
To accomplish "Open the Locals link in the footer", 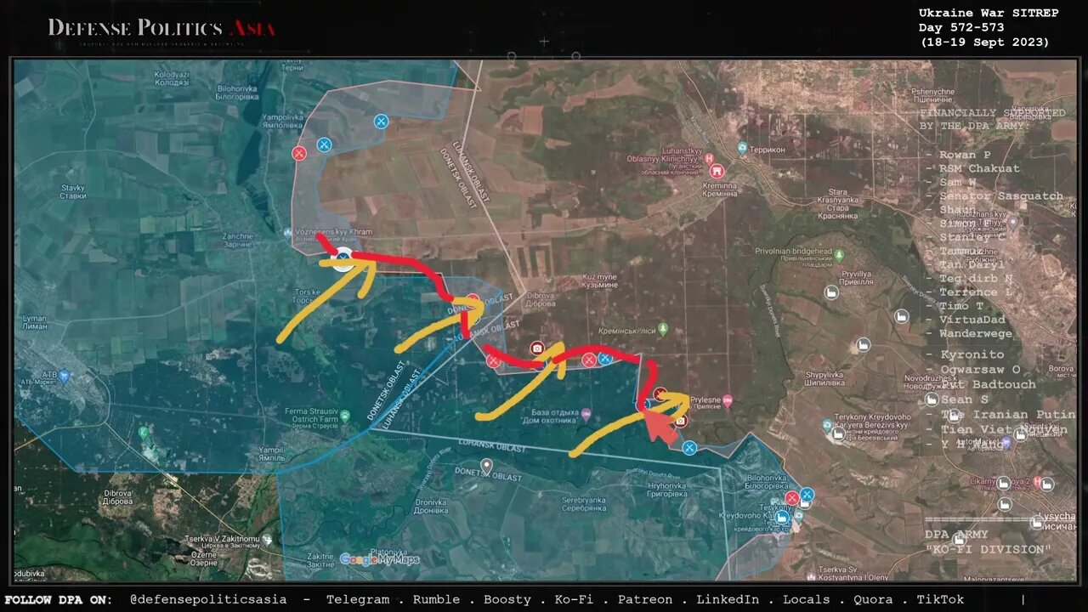I will tap(807, 599).
